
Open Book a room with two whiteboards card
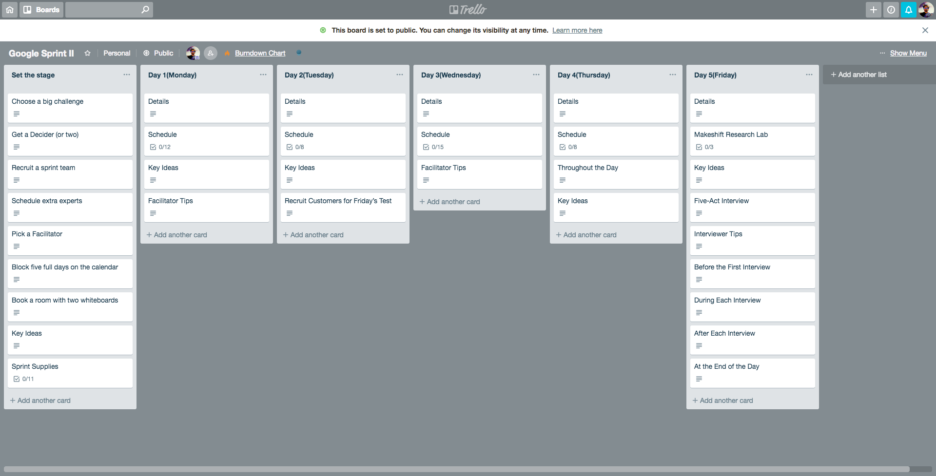(x=70, y=306)
